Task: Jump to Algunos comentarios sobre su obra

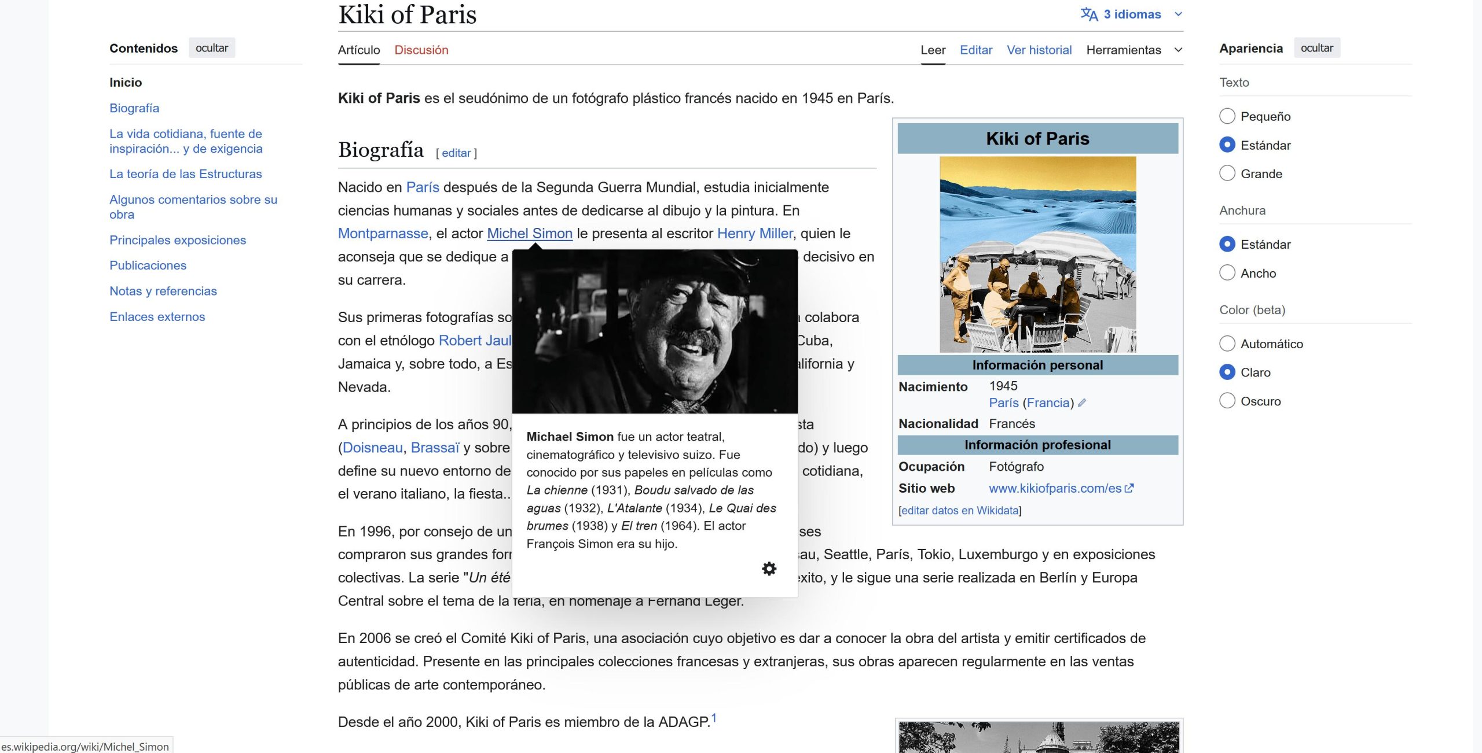Action: tap(193, 207)
